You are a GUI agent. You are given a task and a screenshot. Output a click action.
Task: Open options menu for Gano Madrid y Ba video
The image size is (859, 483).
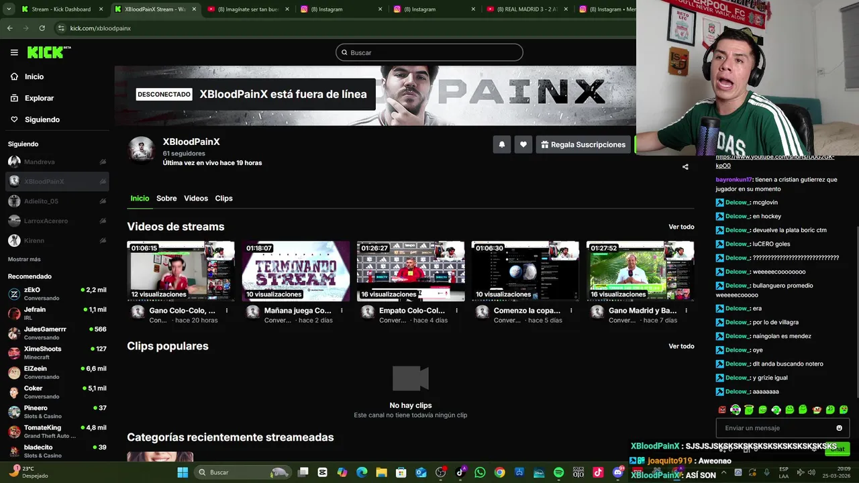click(686, 311)
